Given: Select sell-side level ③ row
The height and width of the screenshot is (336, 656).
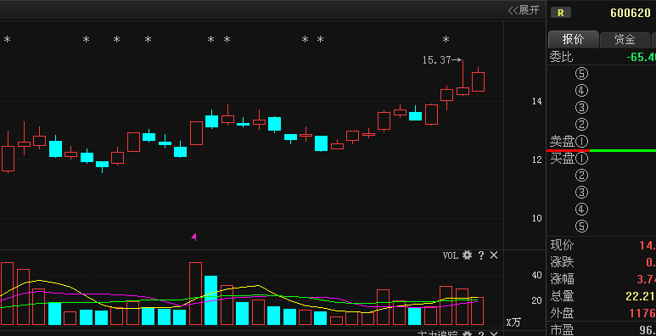Looking at the screenshot, I should pos(601,108).
